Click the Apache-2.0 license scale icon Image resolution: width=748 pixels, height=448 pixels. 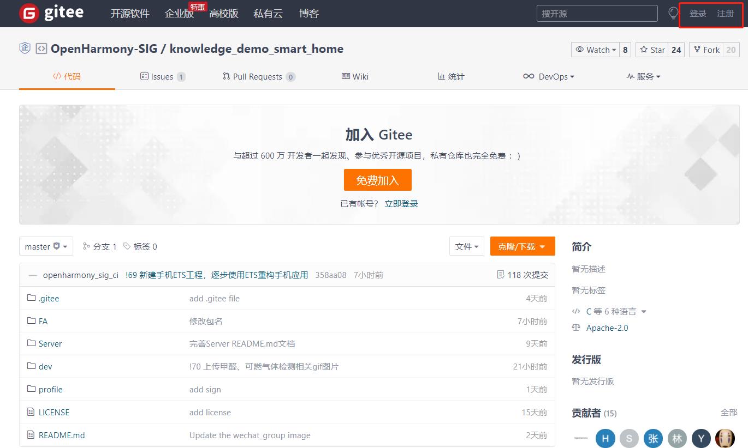576,328
